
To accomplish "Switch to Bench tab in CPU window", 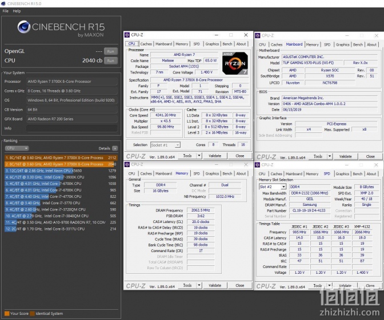I will pyautogui.click(x=227, y=44).
